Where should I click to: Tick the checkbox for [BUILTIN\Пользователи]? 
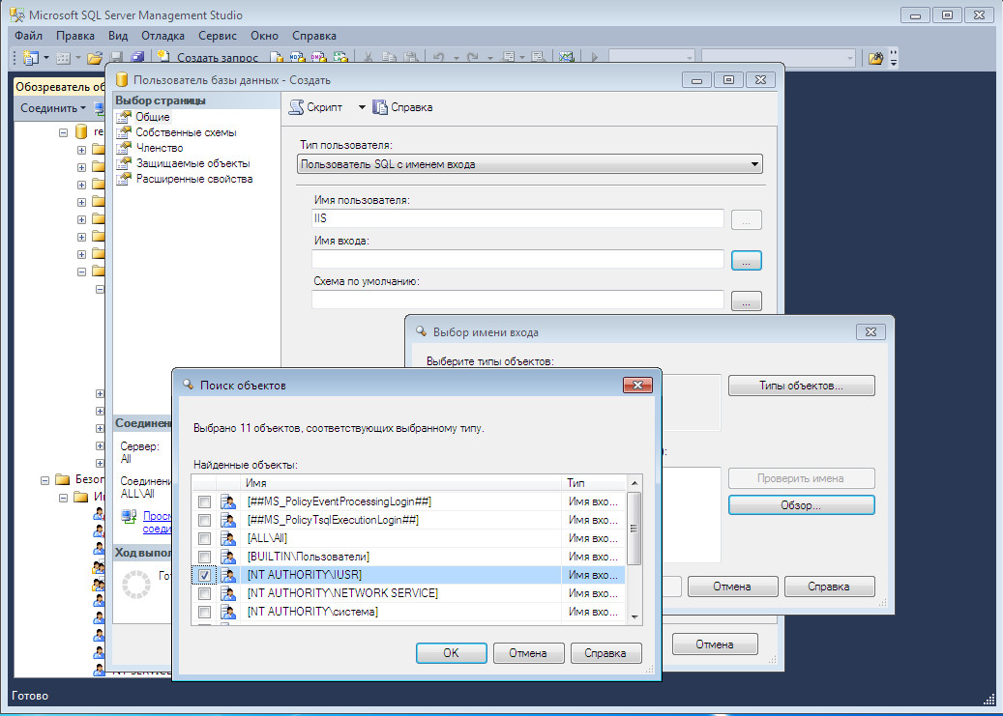click(x=204, y=557)
